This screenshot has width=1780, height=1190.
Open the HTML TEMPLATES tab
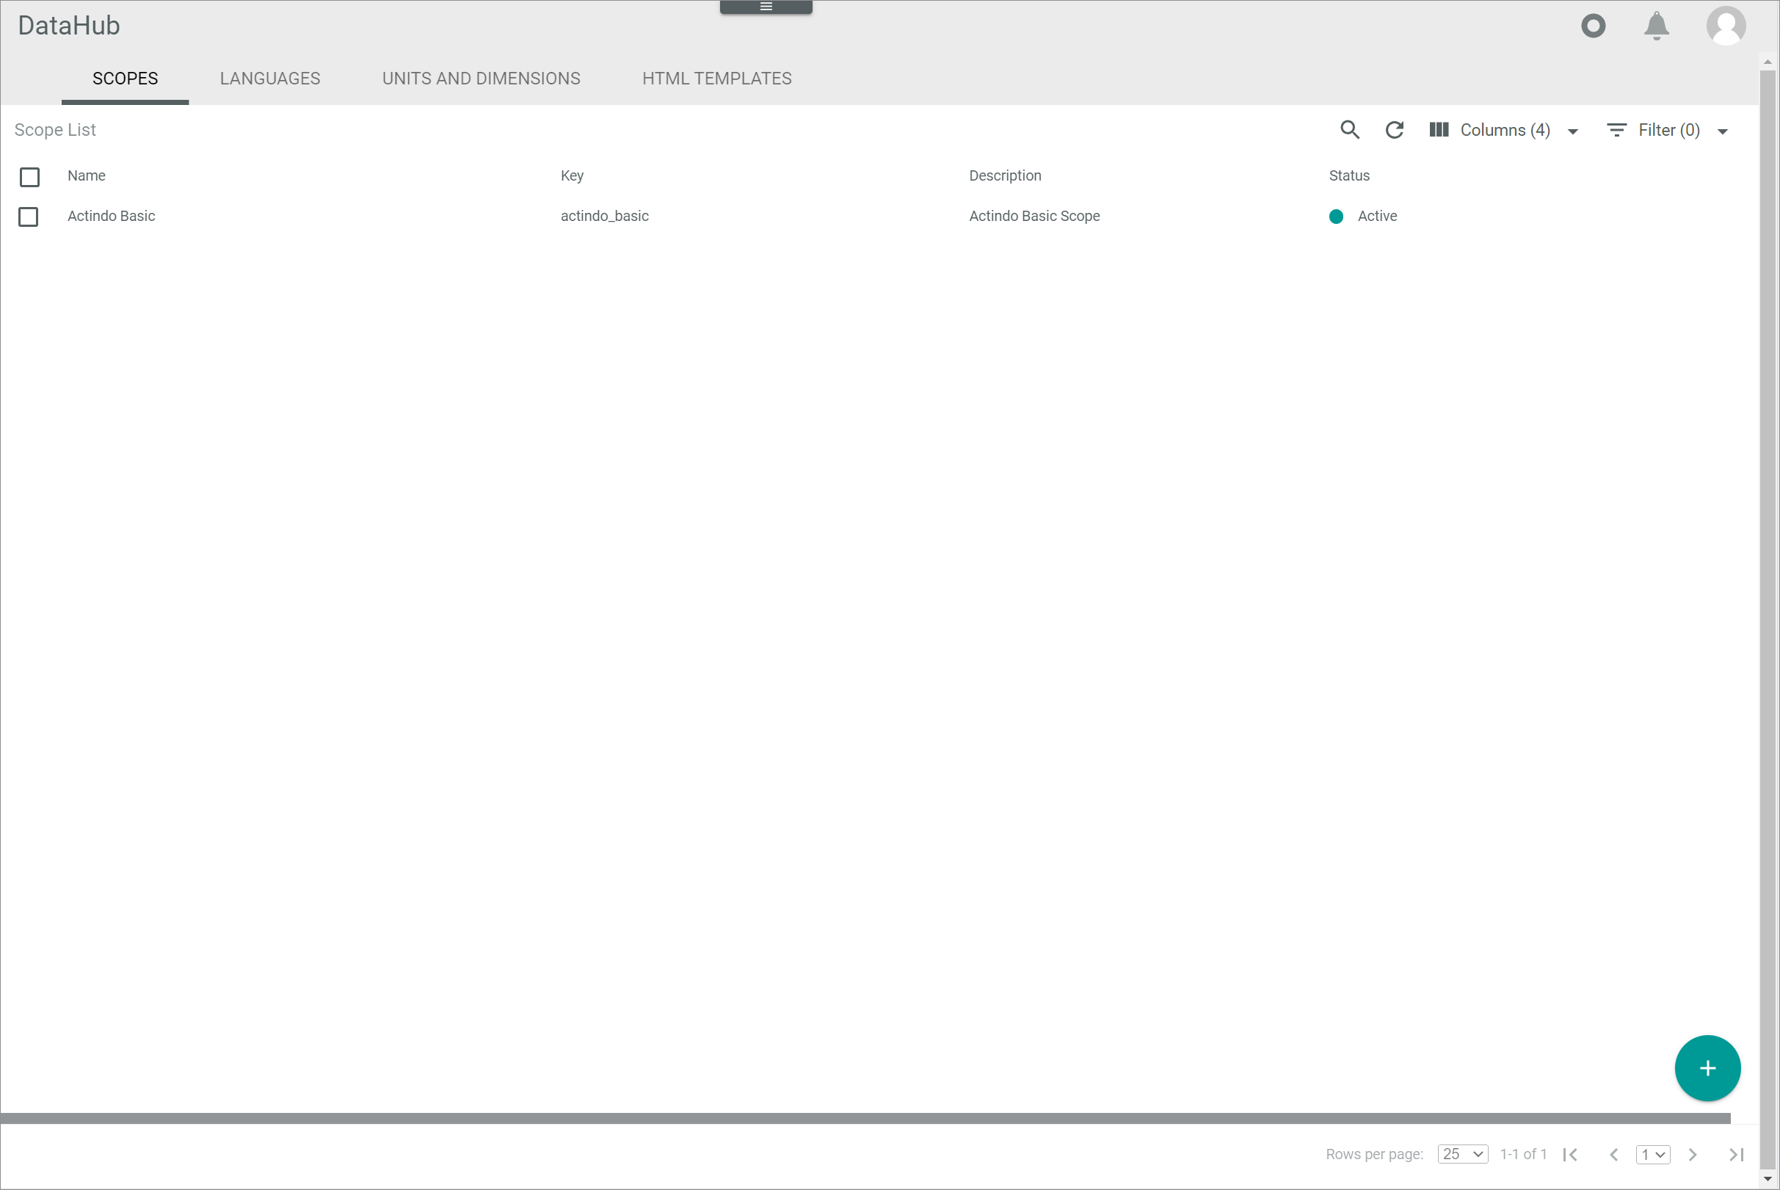pyautogui.click(x=717, y=78)
